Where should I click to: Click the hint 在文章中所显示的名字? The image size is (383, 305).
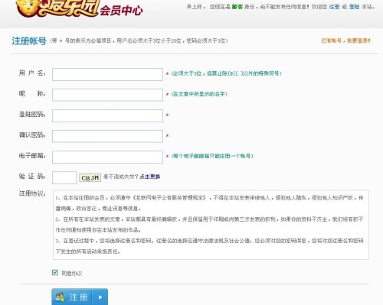199,94
